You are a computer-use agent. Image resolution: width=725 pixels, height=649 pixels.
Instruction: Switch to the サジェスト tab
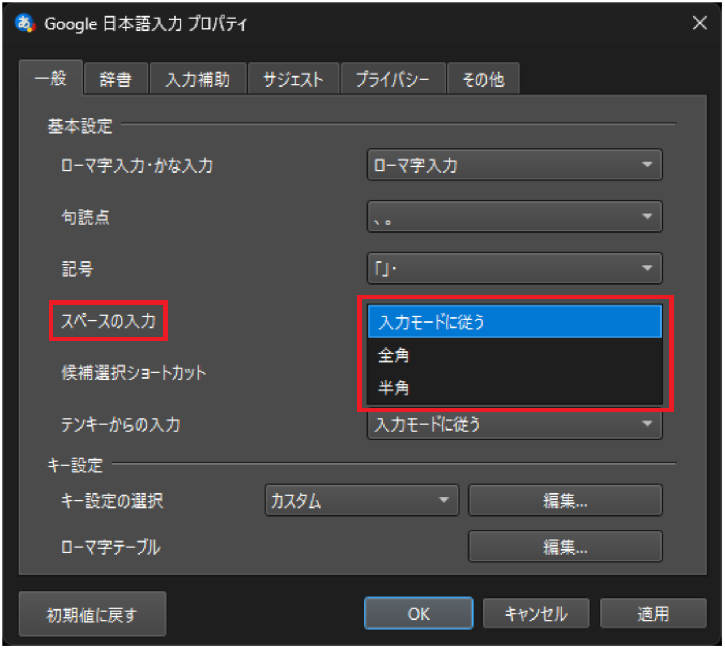(293, 79)
